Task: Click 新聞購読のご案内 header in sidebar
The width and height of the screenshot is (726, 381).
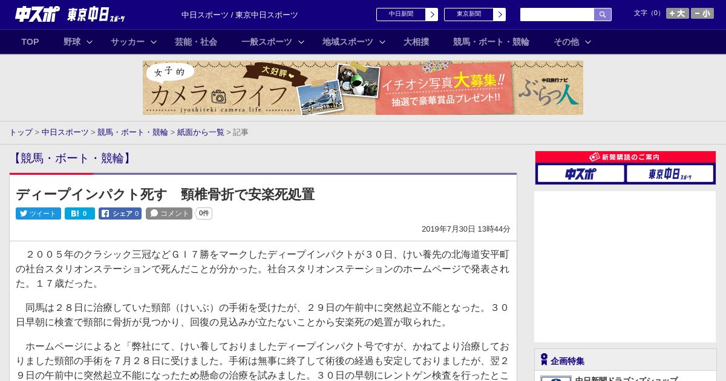Action: click(626, 157)
